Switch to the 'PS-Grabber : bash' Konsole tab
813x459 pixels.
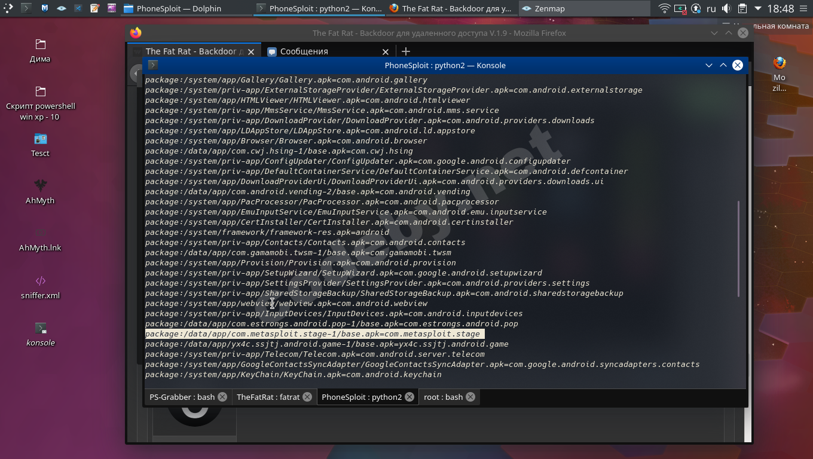coord(188,397)
